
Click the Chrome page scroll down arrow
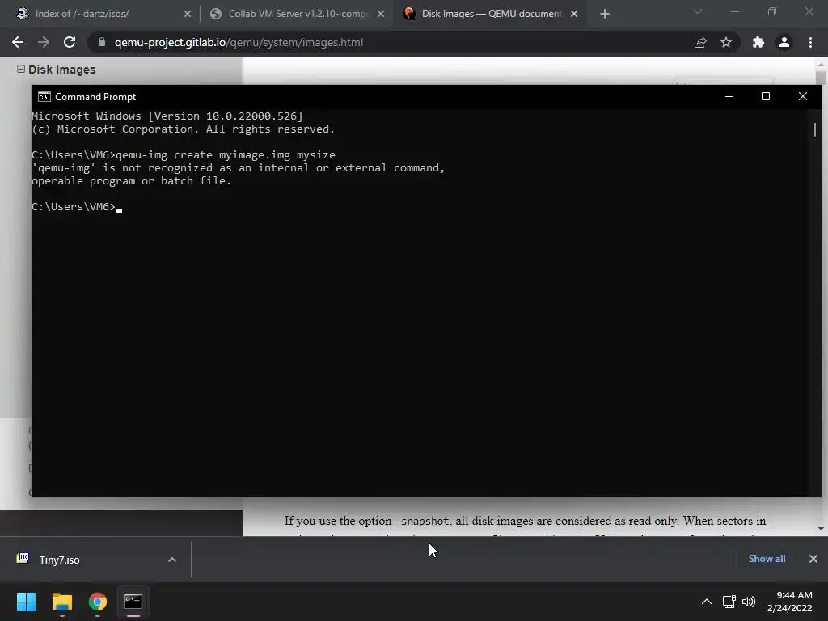tap(821, 529)
